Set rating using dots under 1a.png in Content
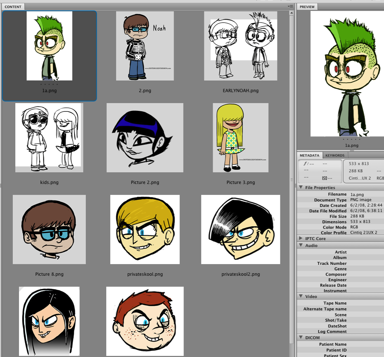Image resolution: width=384 pixels, height=357 pixels. (x=49, y=84)
